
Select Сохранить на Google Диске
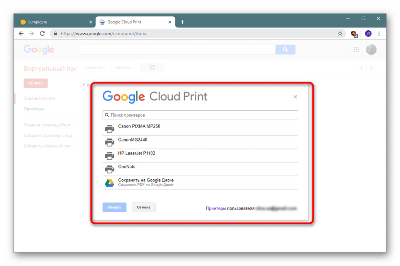tap(200, 183)
